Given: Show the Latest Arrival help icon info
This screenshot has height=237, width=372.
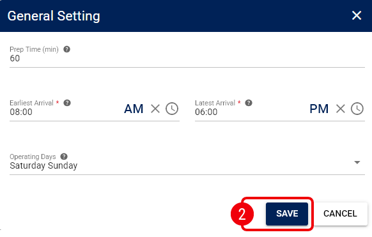Looking at the screenshot, I should pyautogui.click(x=249, y=103).
